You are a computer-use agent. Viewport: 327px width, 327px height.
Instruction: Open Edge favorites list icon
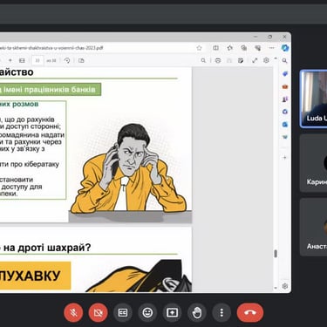[x=230, y=48]
